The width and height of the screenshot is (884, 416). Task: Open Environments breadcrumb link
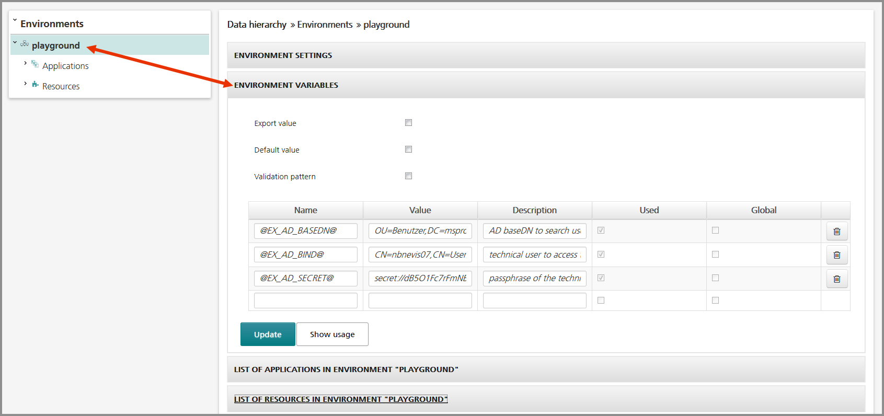click(325, 25)
